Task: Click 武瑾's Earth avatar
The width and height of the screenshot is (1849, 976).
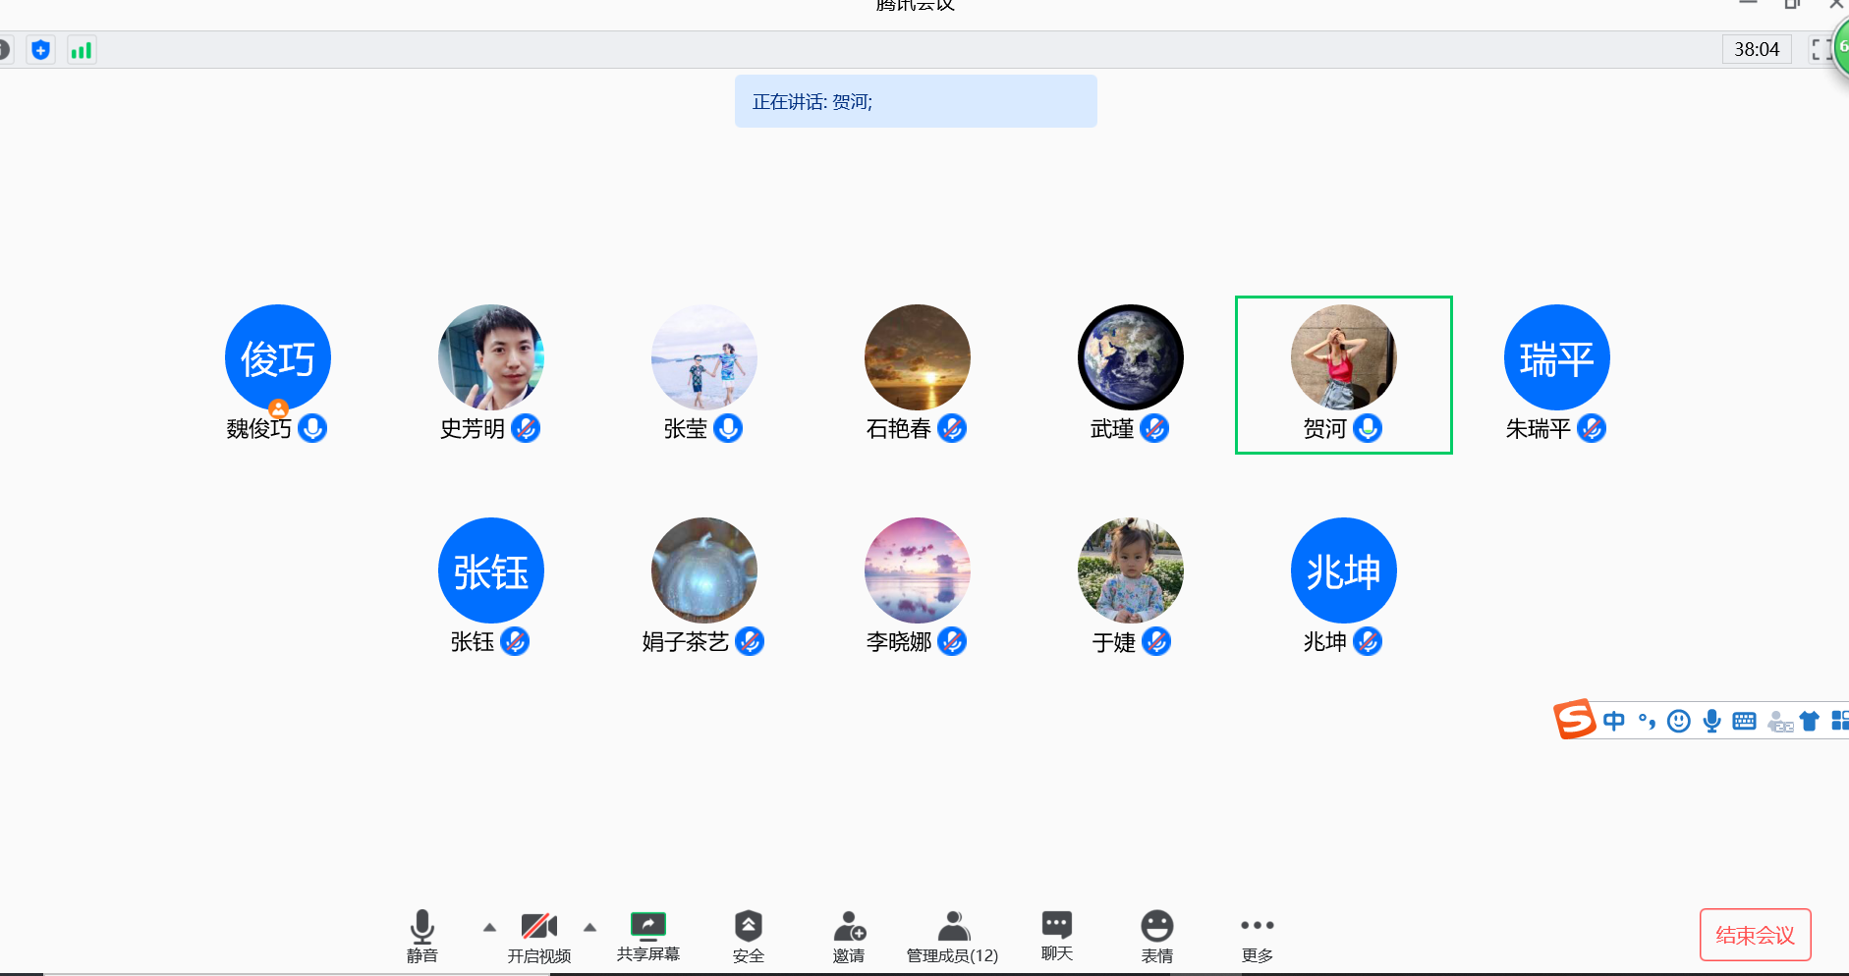Action: pyautogui.click(x=1130, y=357)
